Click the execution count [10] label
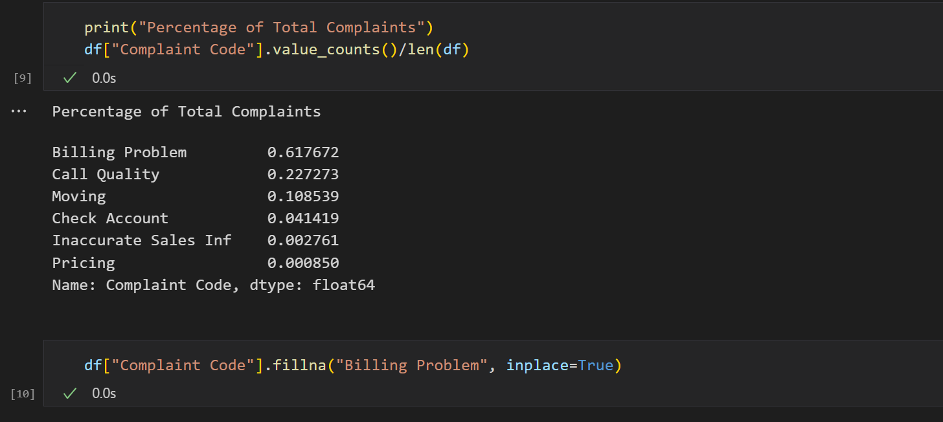943x422 pixels. (x=22, y=394)
